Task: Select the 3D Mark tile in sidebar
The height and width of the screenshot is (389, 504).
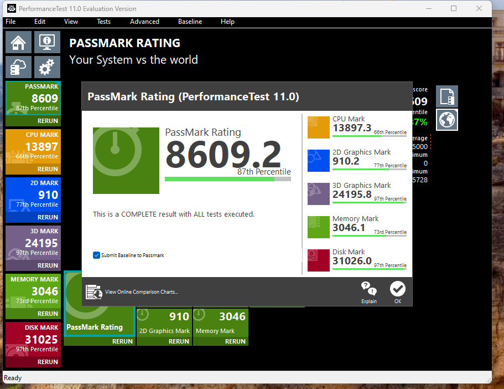Action: tap(33, 243)
